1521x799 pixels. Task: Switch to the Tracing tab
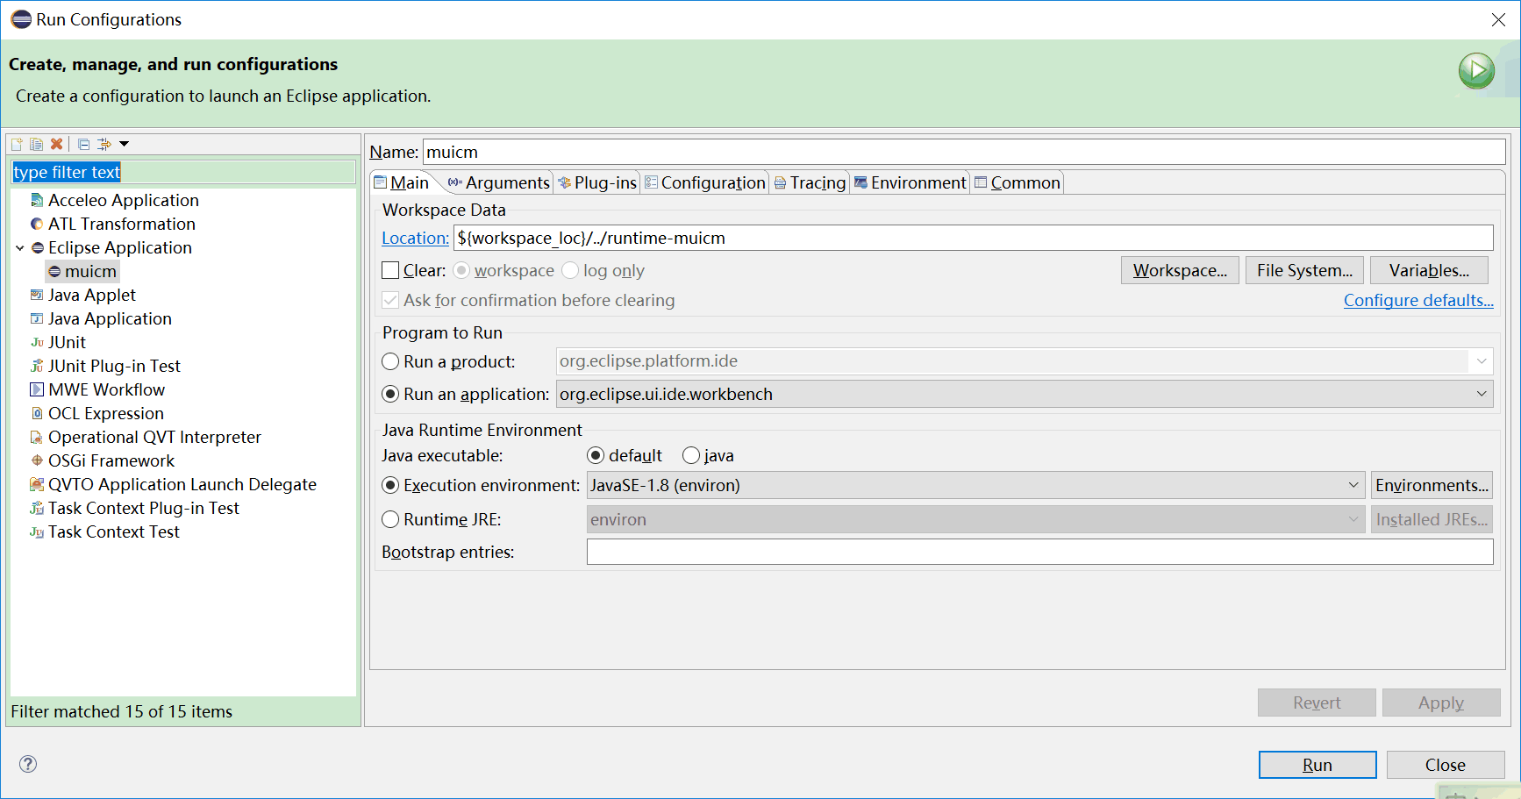[810, 182]
